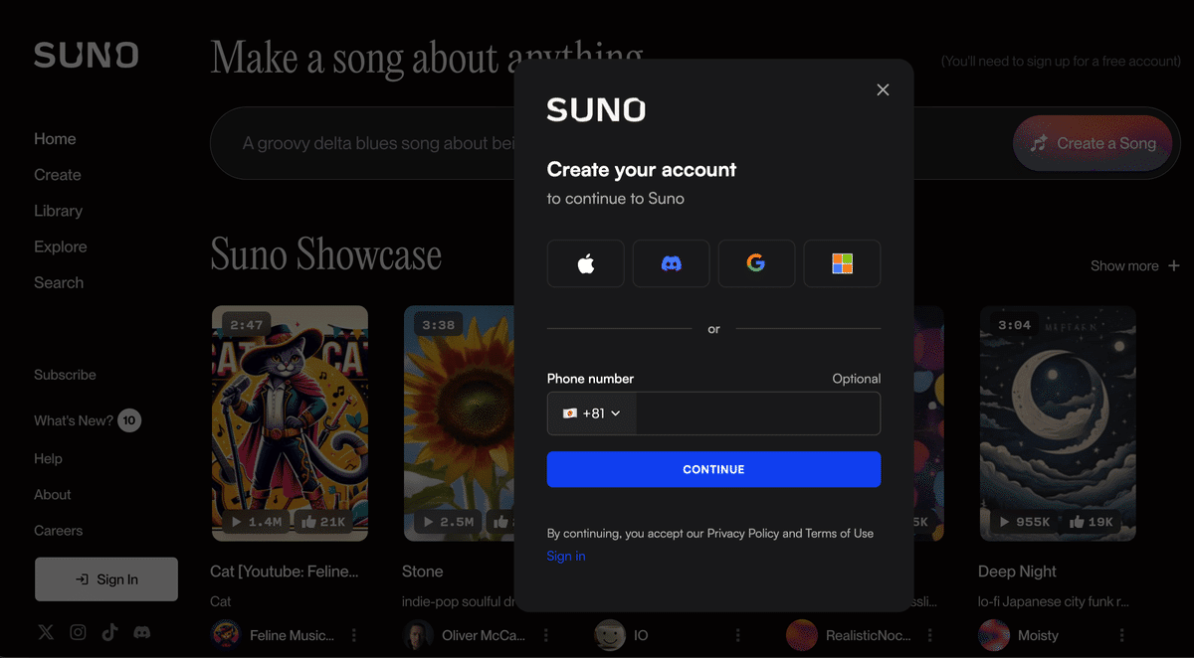Open Moisty user avatar

(994, 635)
